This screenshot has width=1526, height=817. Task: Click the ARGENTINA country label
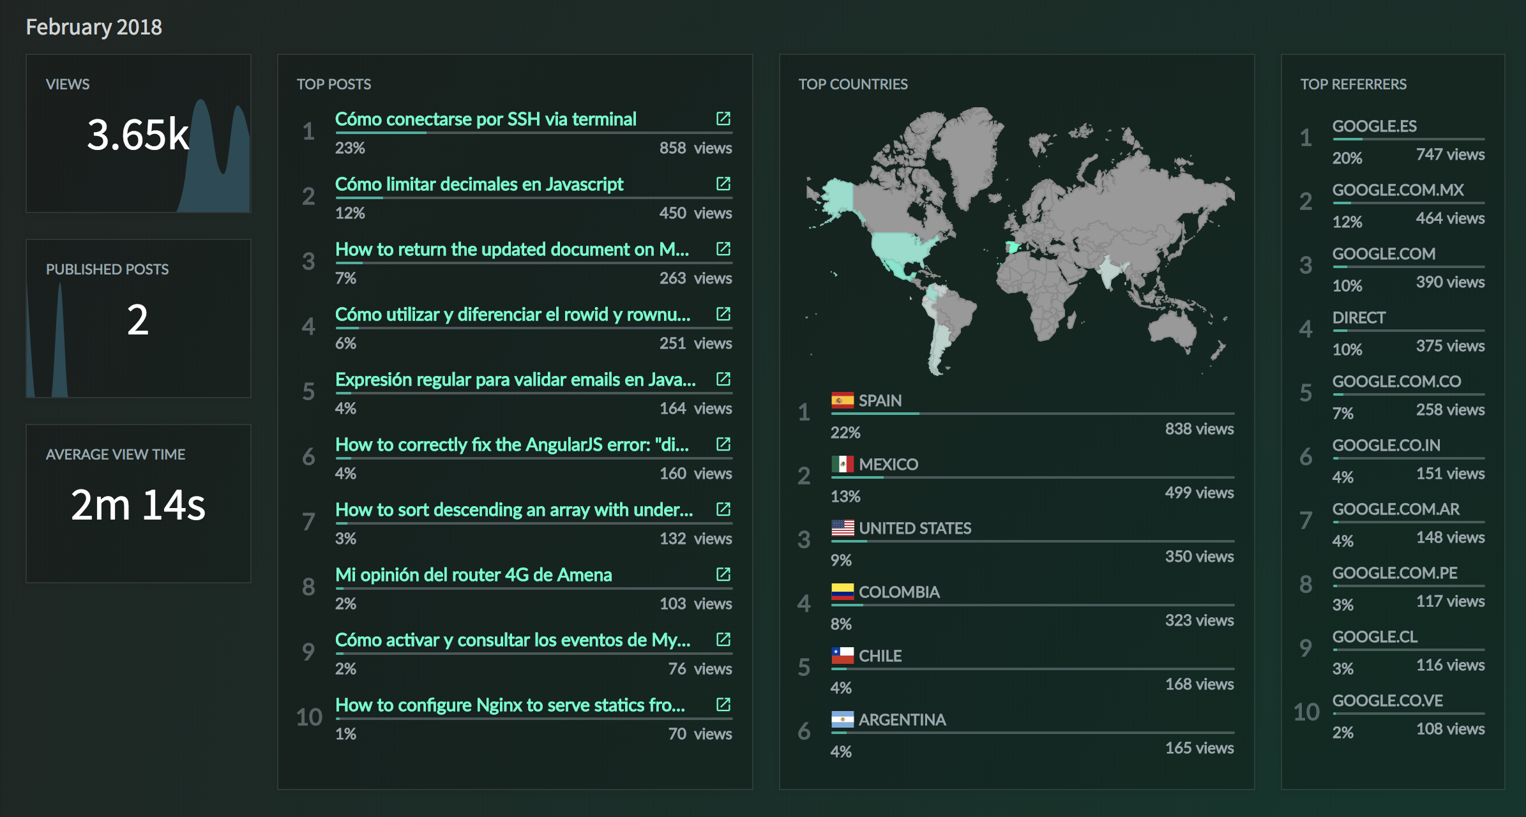pos(902,720)
